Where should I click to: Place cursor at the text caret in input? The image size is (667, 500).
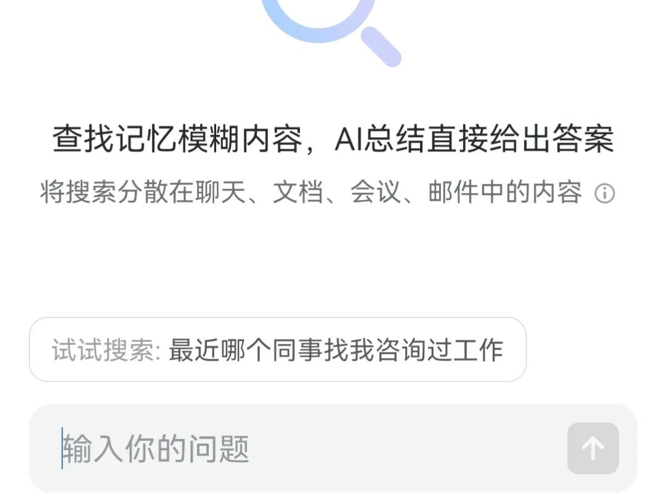(62, 448)
